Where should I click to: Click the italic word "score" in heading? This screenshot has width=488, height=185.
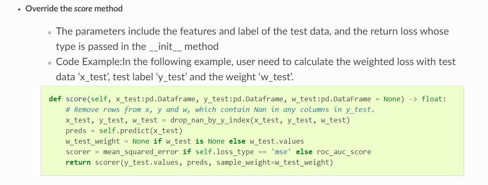[83, 8]
